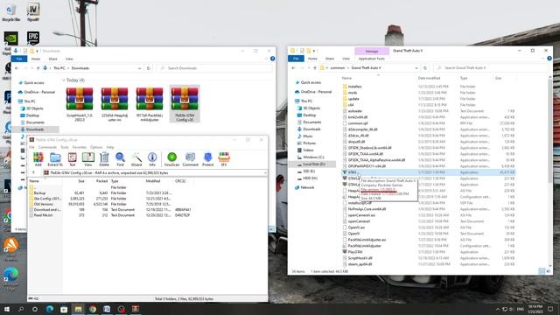This screenshot has height=315, width=560.
Task: Open the File tab in Downloads window
Action: pos(19,59)
